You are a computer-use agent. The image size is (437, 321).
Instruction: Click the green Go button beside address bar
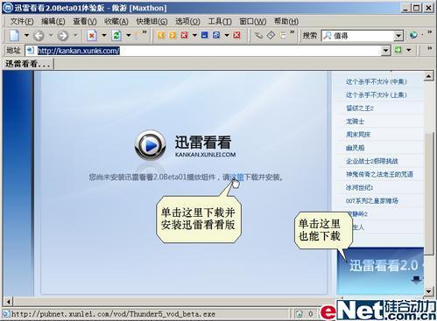click(x=398, y=50)
